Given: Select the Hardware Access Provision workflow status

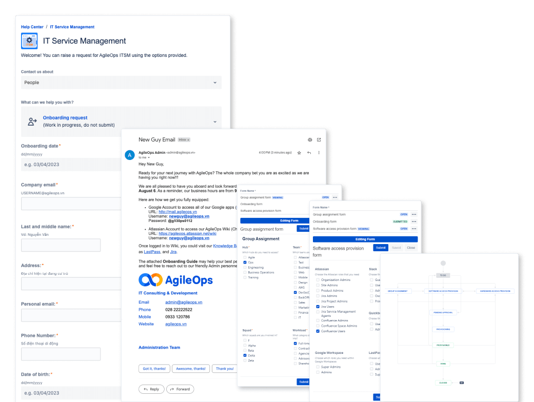Looking at the screenshot, I should tap(495, 291).
